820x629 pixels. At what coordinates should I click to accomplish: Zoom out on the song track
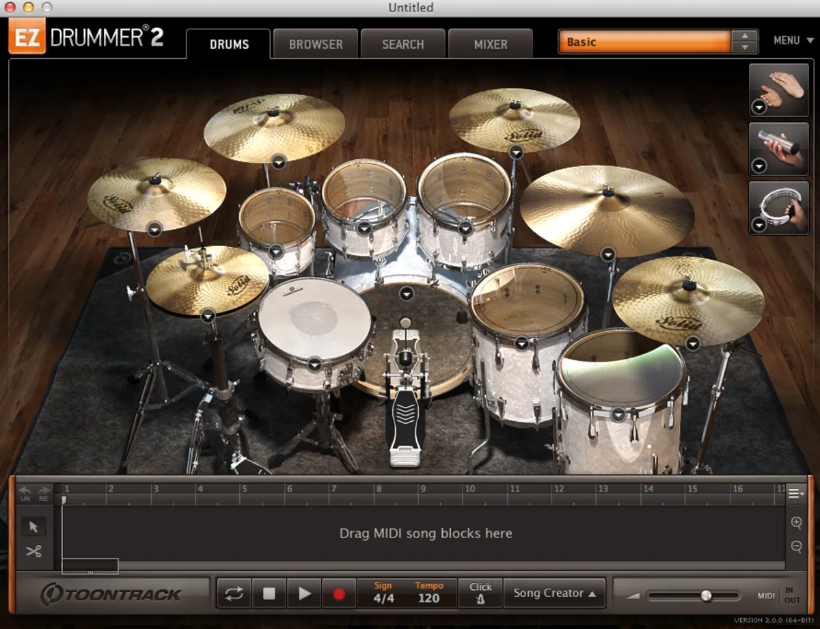[x=796, y=546]
